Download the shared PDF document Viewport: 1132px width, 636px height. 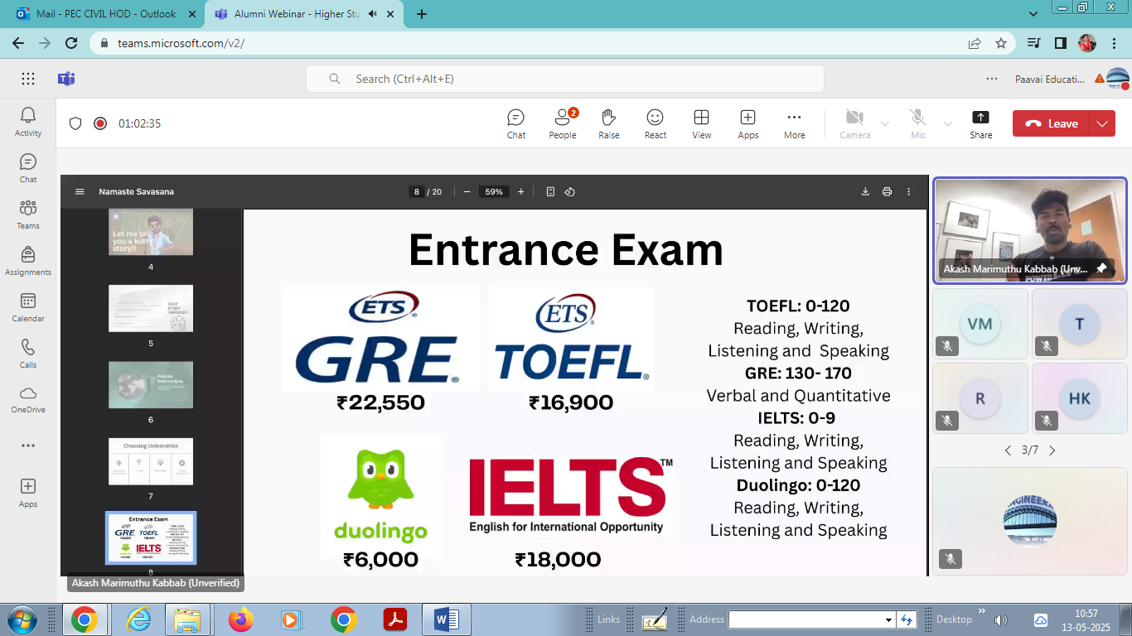click(x=865, y=191)
